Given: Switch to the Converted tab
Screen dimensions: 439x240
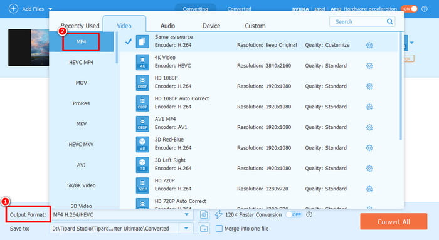Looking at the screenshot, I should pos(239,8).
